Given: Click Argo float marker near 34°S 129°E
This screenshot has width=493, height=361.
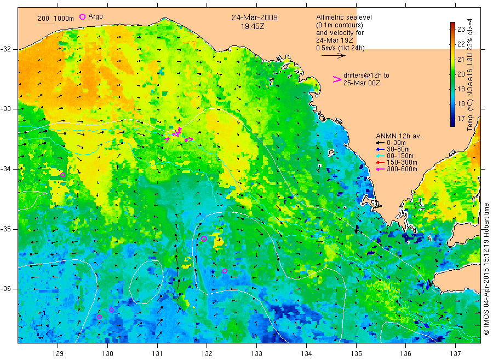Looking at the screenshot, I should (x=62, y=175).
